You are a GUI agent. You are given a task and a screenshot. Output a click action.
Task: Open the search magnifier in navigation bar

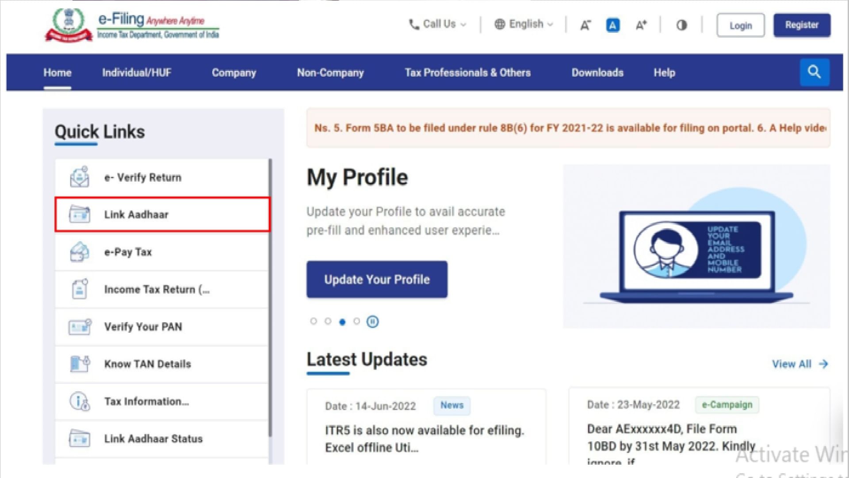815,72
